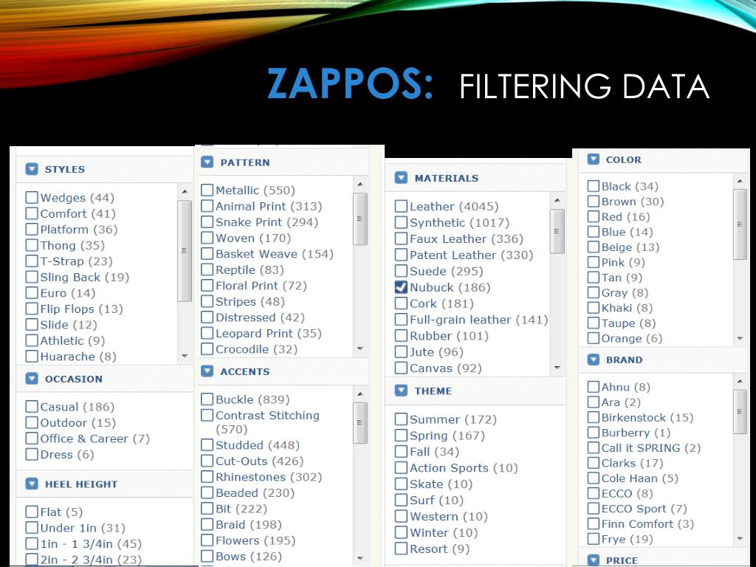Tick the Frye brand checkbox

tap(594, 538)
